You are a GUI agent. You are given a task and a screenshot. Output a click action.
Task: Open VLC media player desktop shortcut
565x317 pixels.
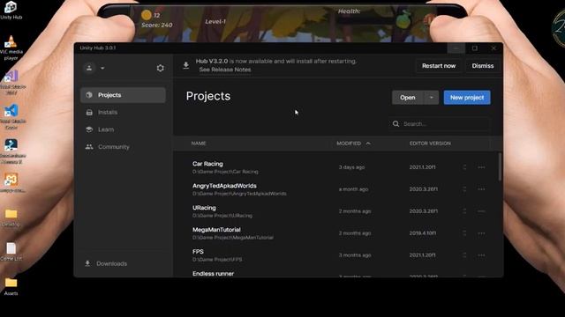11,47
